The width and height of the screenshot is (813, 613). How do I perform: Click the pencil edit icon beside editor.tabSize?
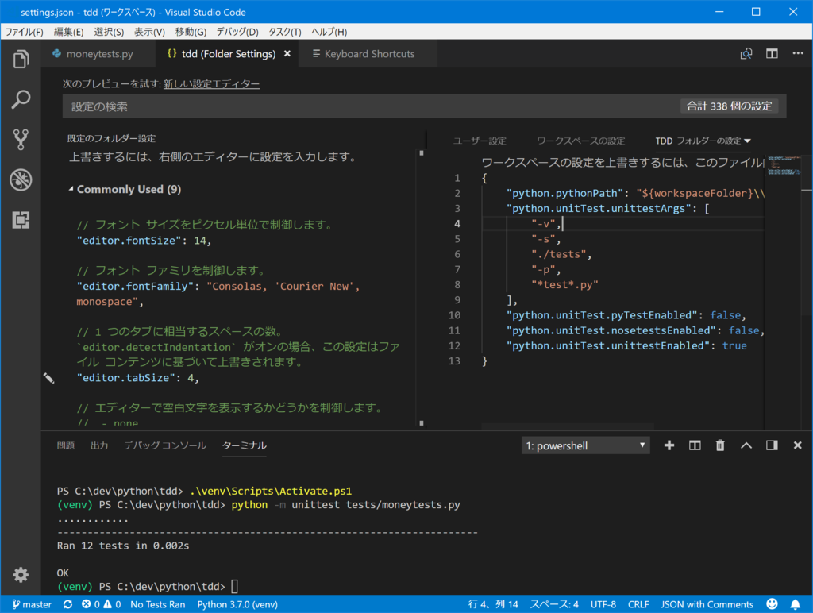(x=48, y=378)
